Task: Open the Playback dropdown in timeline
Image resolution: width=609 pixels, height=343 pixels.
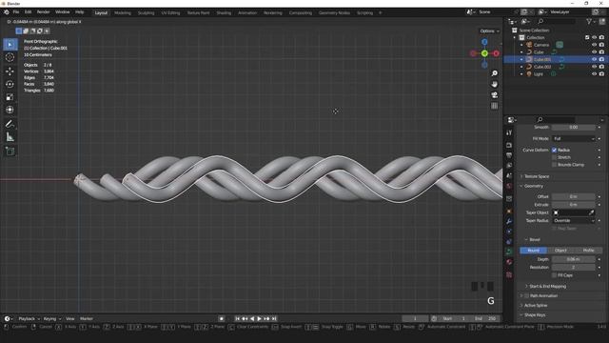Action: point(29,319)
